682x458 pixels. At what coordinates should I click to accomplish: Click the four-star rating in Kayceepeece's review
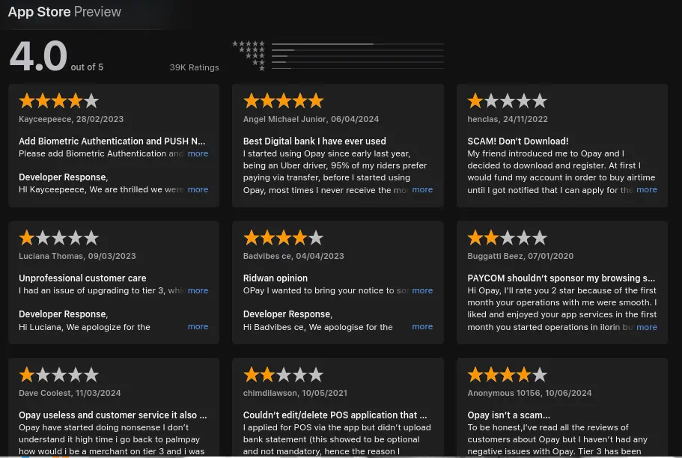pyautogui.click(x=58, y=101)
